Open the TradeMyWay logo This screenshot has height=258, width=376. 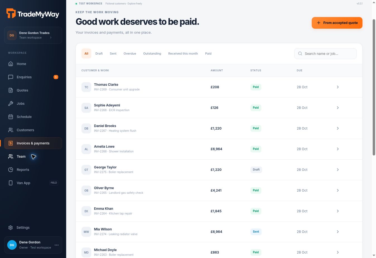(x=33, y=14)
